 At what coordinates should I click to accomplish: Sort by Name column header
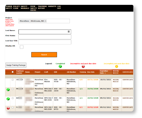(27, 72)
